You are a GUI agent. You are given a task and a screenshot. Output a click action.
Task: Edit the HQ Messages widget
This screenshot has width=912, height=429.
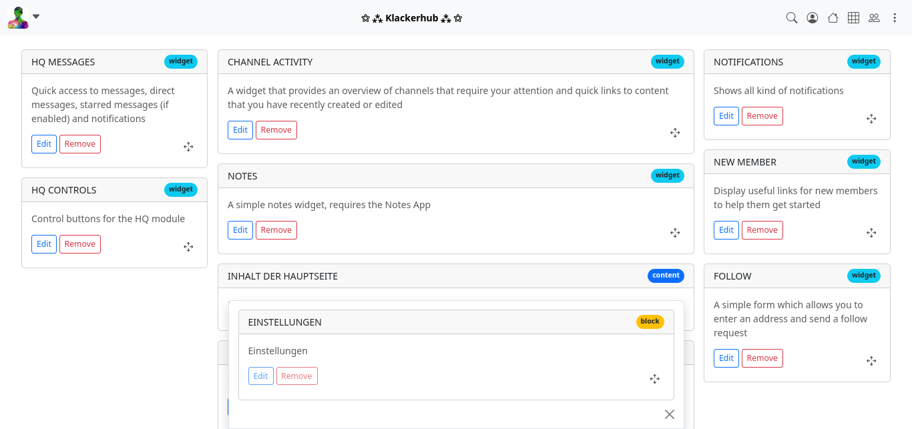[x=44, y=144]
